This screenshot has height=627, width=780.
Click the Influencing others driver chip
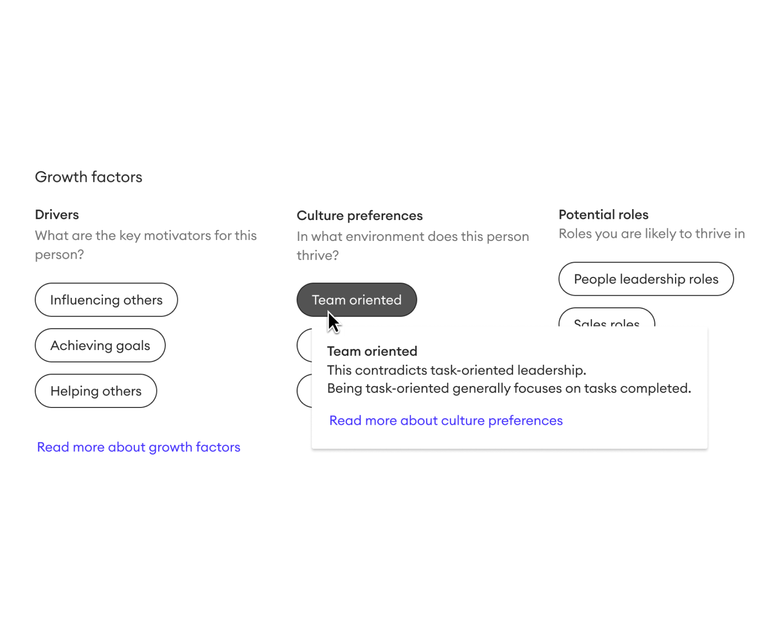pos(106,300)
